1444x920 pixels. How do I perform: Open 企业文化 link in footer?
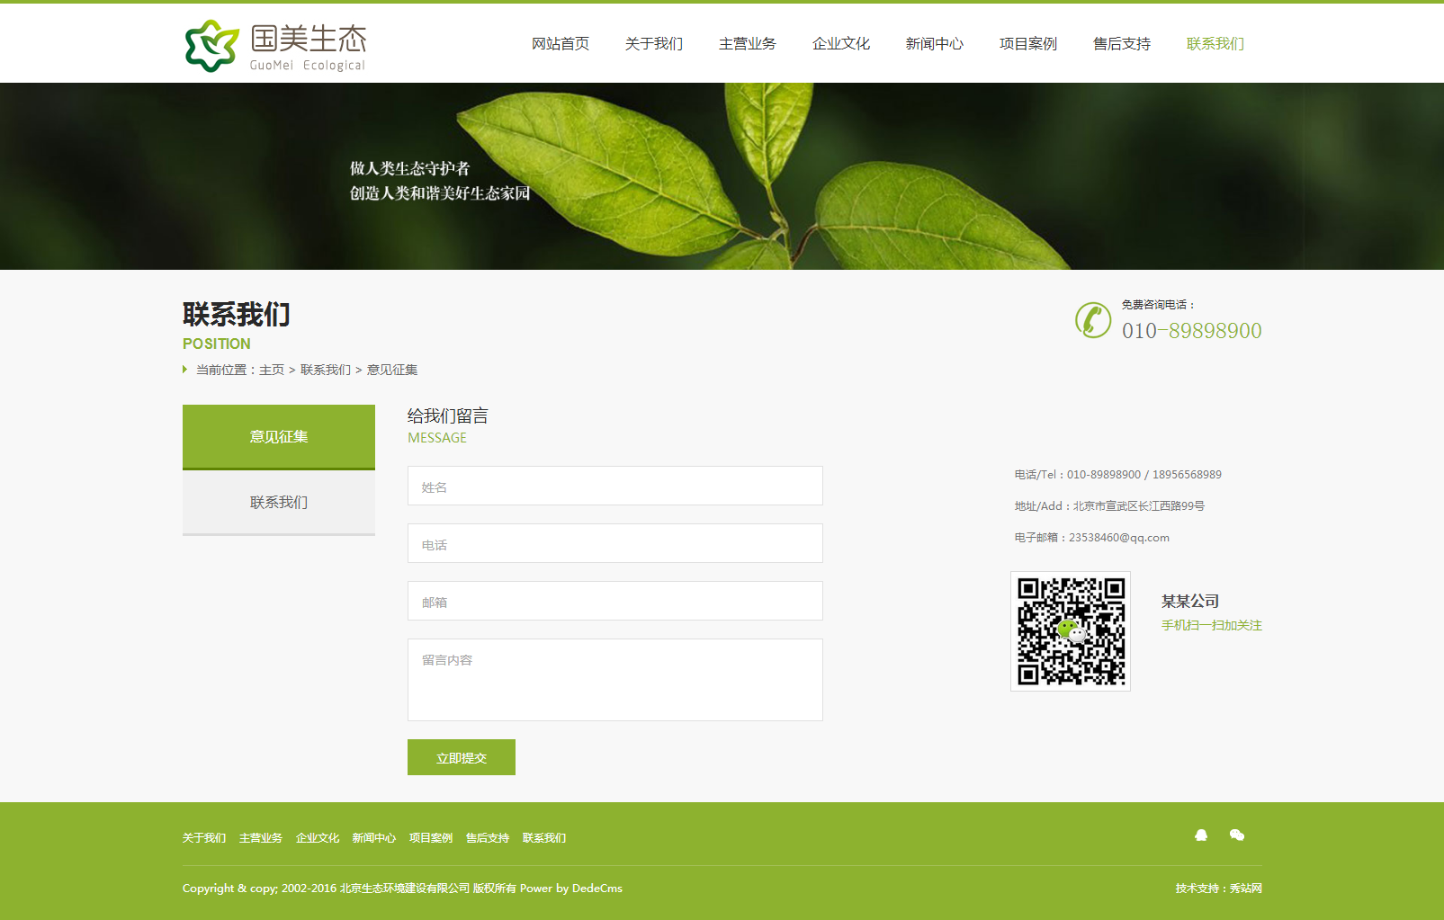tap(318, 838)
